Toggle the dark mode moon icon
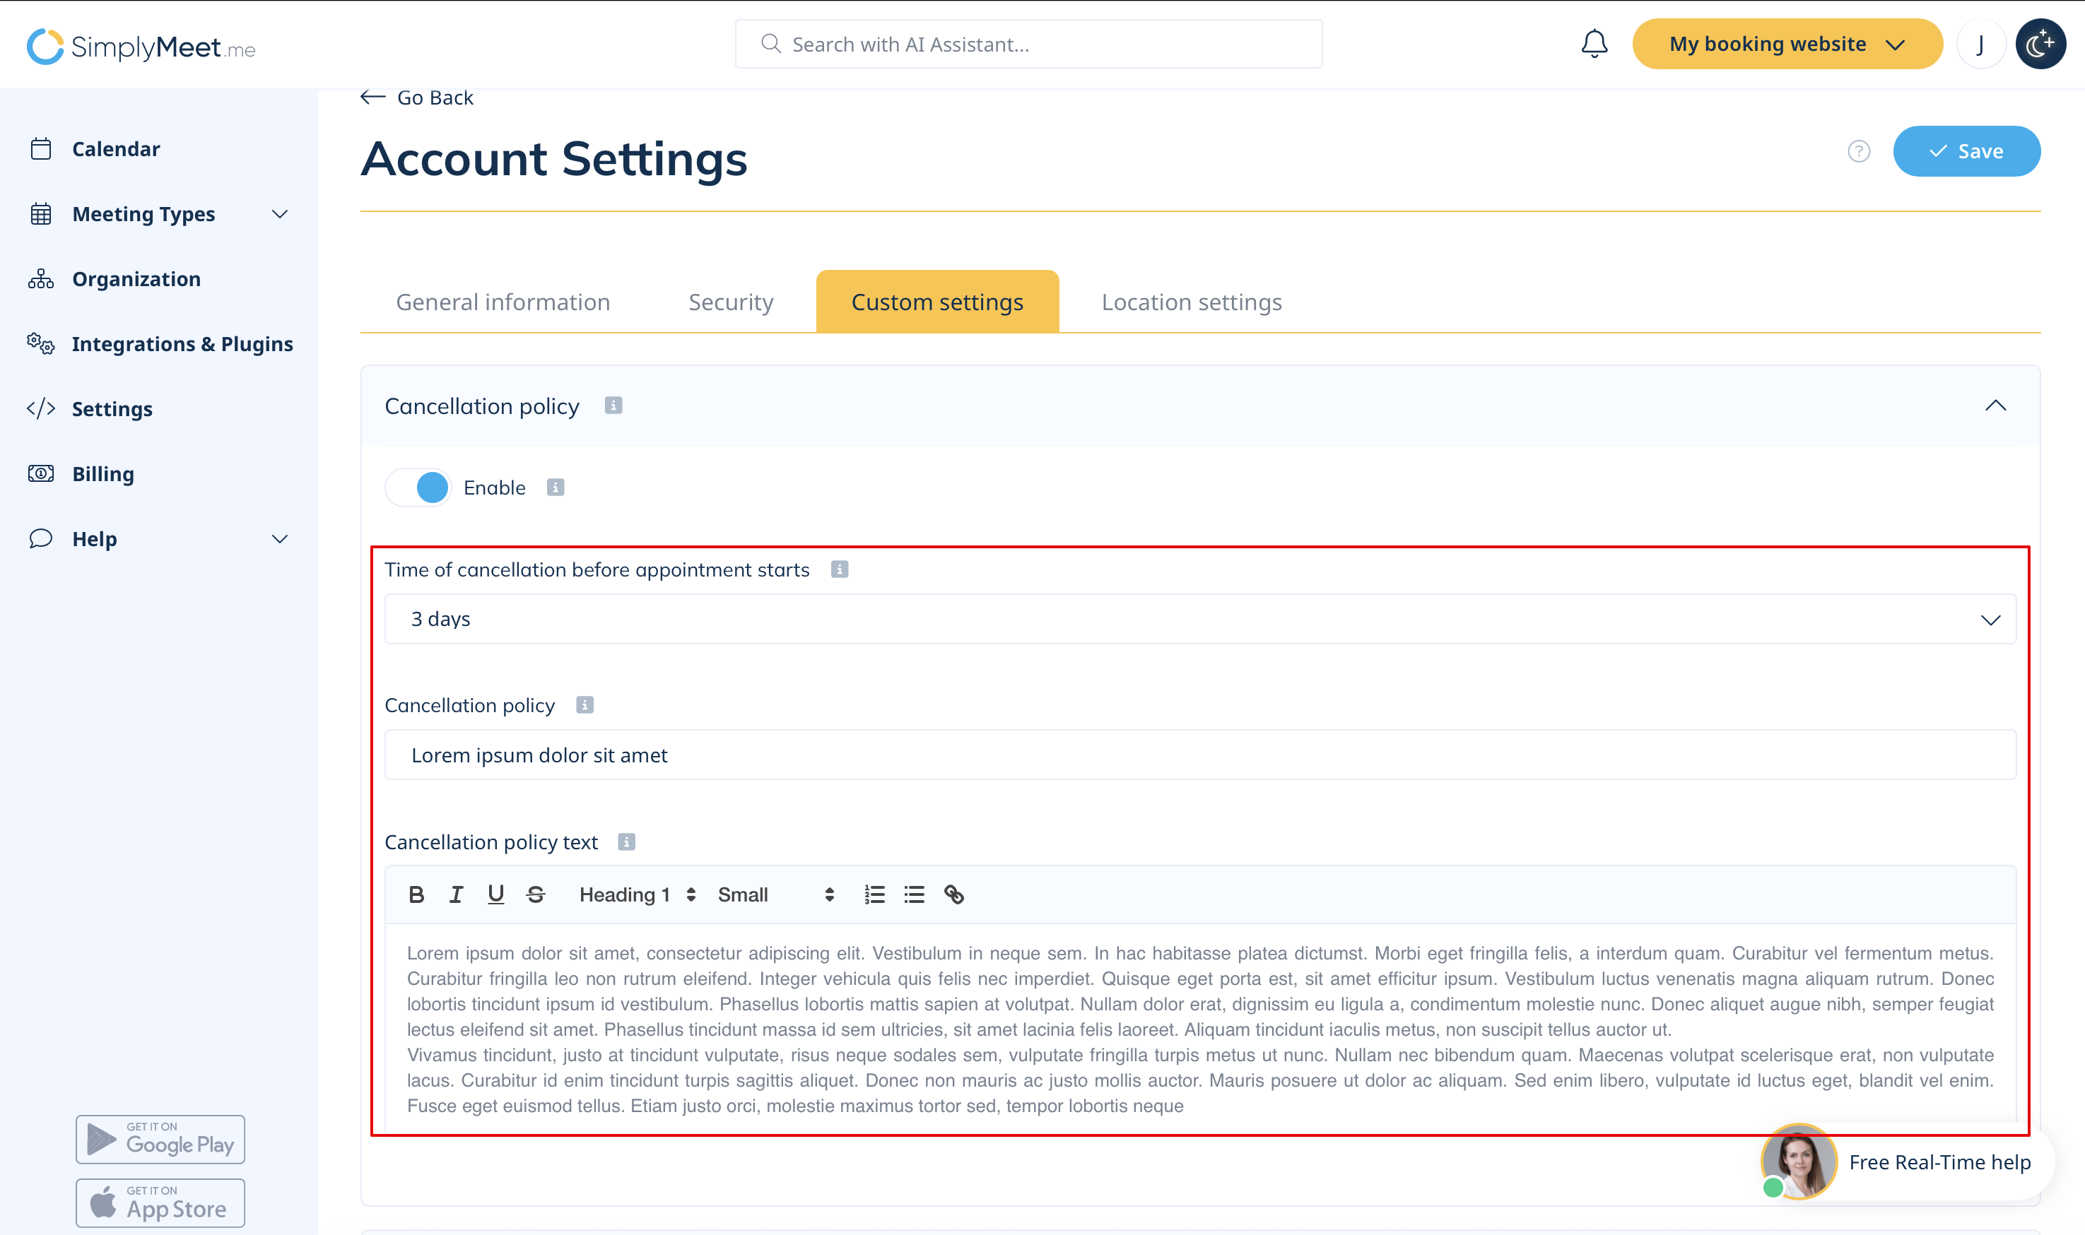Screen dimensions: 2085x1235 tap(2040, 44)
